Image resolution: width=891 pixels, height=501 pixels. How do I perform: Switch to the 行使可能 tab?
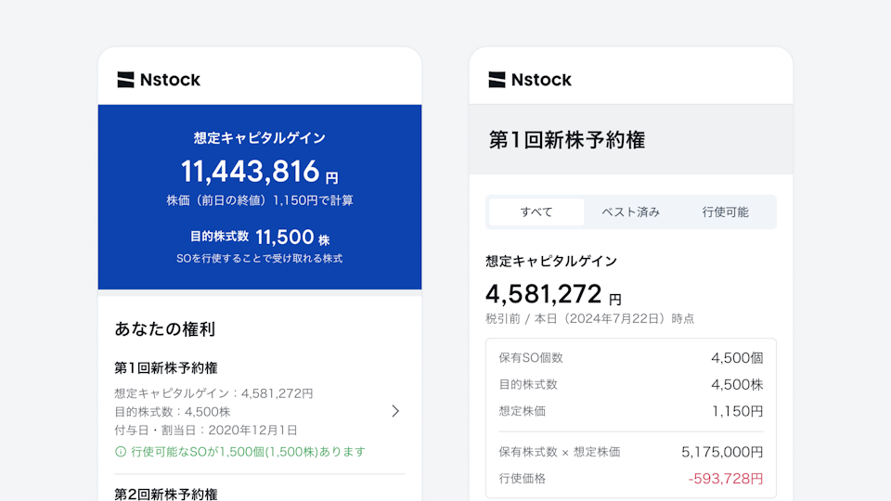click(725, 212)
